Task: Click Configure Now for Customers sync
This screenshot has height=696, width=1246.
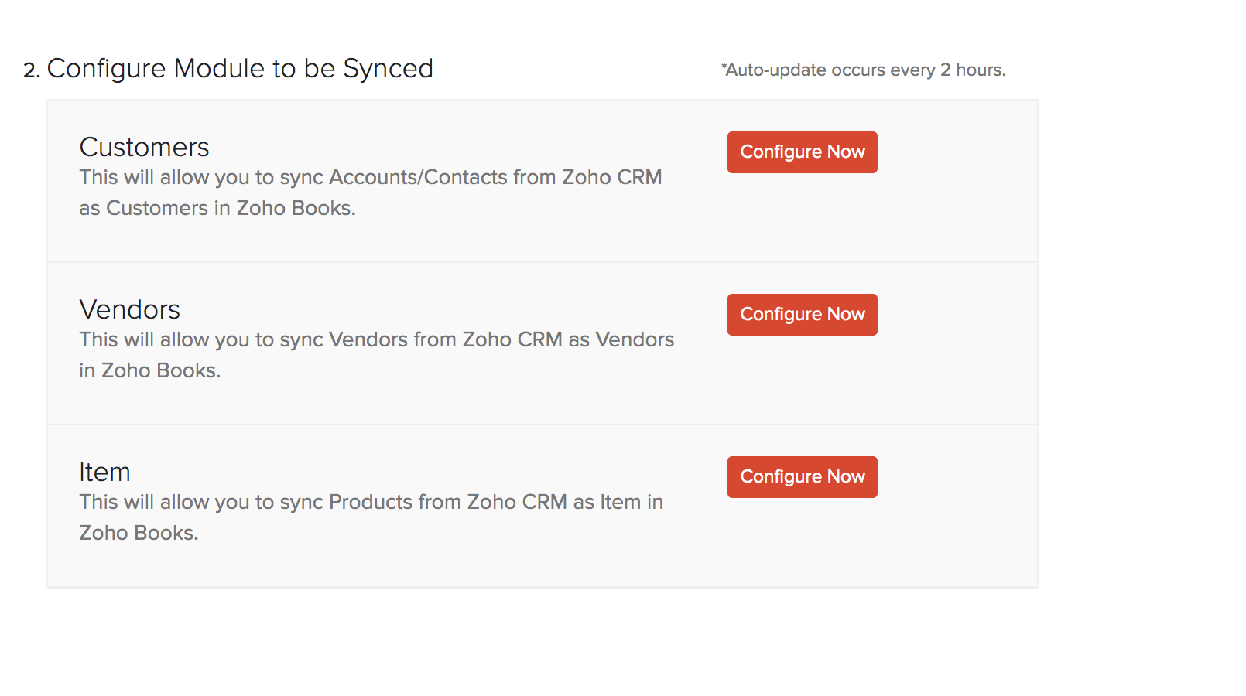Action: [801, 152]
